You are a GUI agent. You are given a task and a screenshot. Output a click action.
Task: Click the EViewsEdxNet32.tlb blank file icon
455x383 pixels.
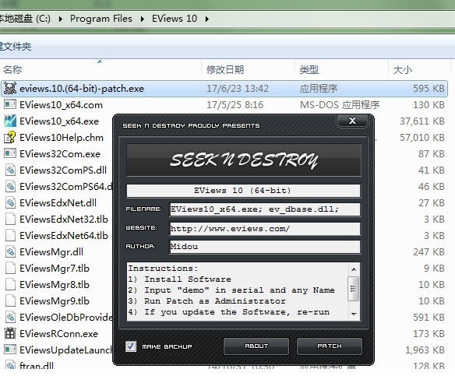click(10, 219)
